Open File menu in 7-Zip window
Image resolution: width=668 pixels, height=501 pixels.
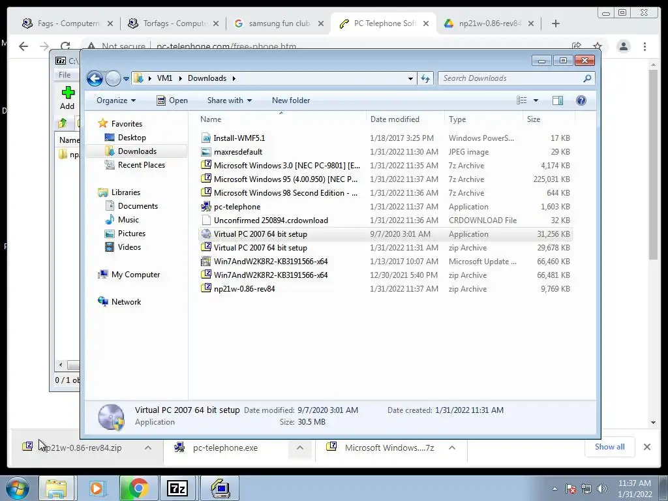[x=65, y=75]
